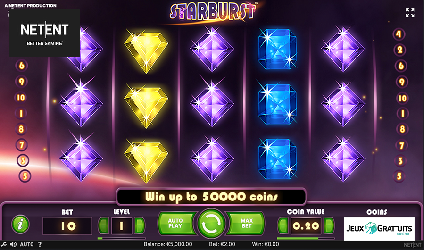
Task: Click the green spin button
Action: point(211,224)
